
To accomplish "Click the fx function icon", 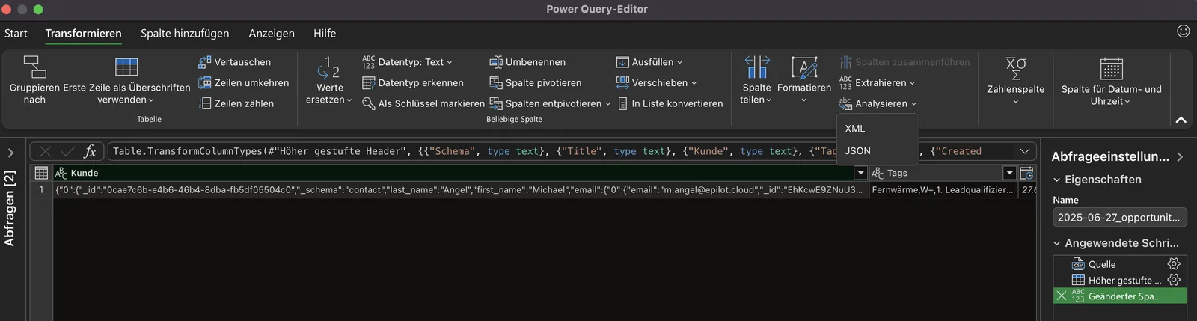I will point(90,151).
